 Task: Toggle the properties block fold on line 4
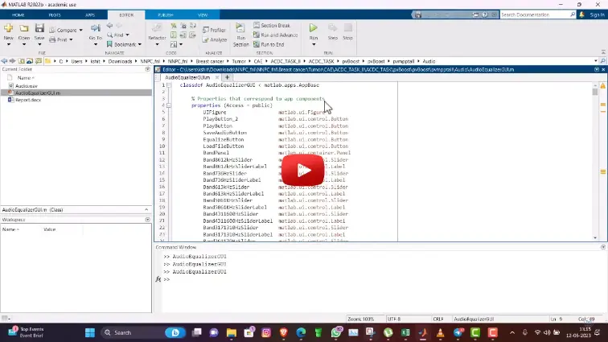click(x=167, y=105)
